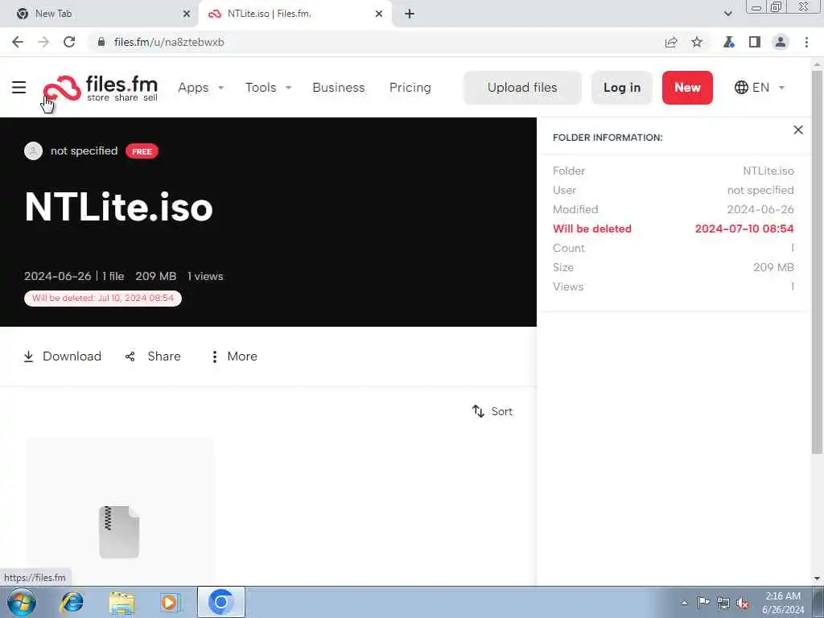The width and height of the screenshot is (824, 618).
Task: Open the More options menu
Action: [234, 356]
